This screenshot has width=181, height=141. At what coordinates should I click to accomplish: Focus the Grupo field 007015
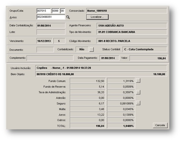pyautogui.click(x=44, y=11)
